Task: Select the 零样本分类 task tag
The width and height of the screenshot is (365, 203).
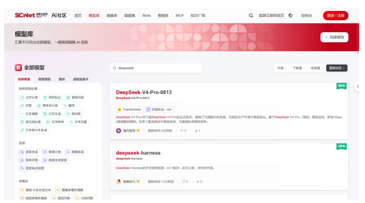Action: (x=48, y=105)
